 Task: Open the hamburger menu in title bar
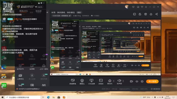(146, 7)
